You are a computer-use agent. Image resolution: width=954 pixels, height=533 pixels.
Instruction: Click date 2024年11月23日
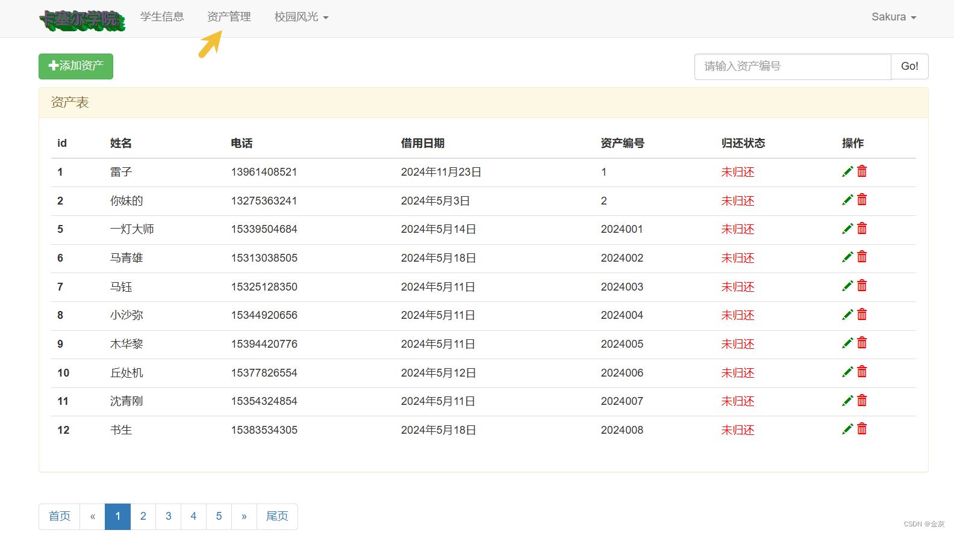pos(441,172)
